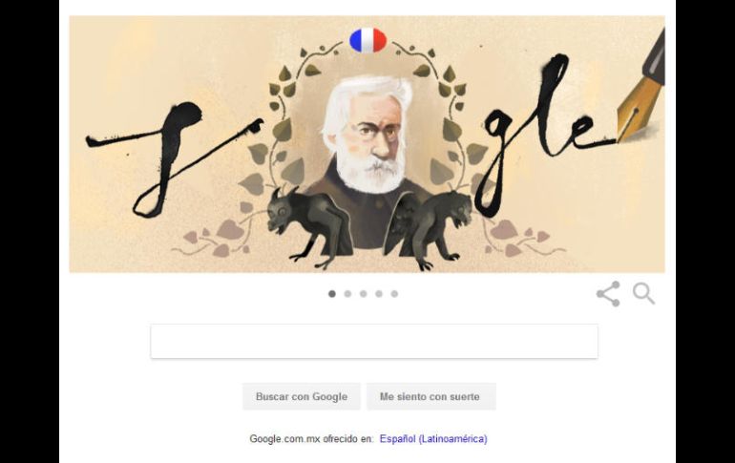735x463 pixels.
Task: Click the Me siento con suerte button
Action: tap(430, 396)
